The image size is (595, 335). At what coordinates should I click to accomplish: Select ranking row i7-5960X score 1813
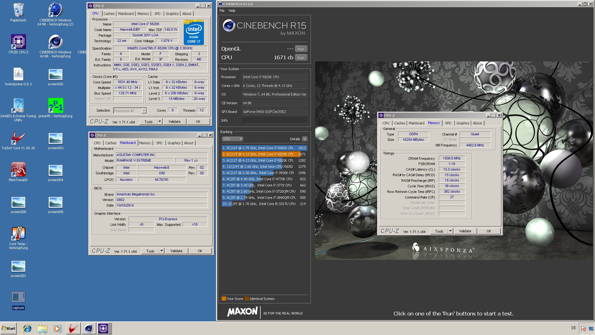264,148
